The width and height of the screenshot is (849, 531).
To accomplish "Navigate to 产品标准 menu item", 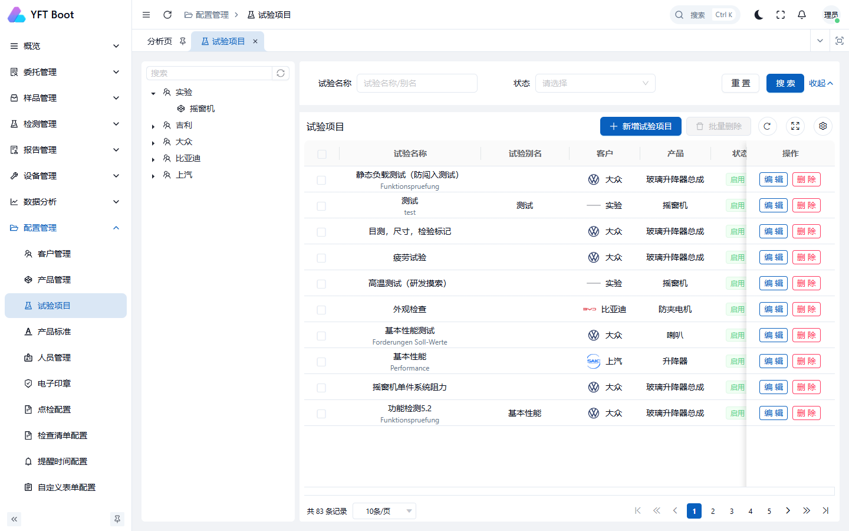I will coord(65,332).
